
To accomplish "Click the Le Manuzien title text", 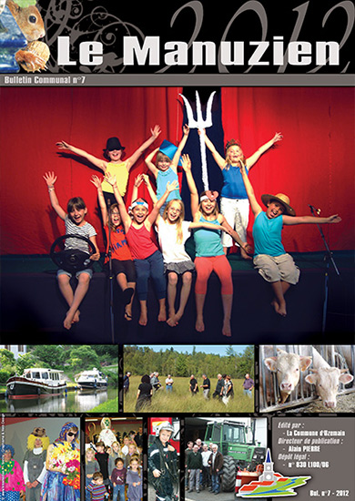I will tap(198, 51).
